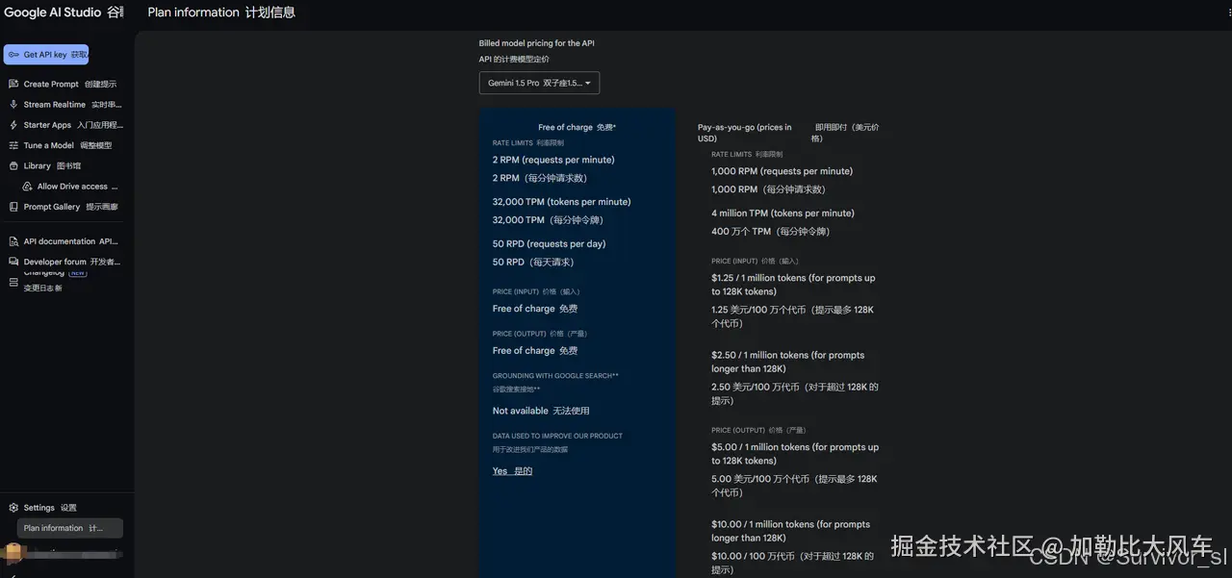Click the Changelog icon in sidebar

[x=13, y=282]
